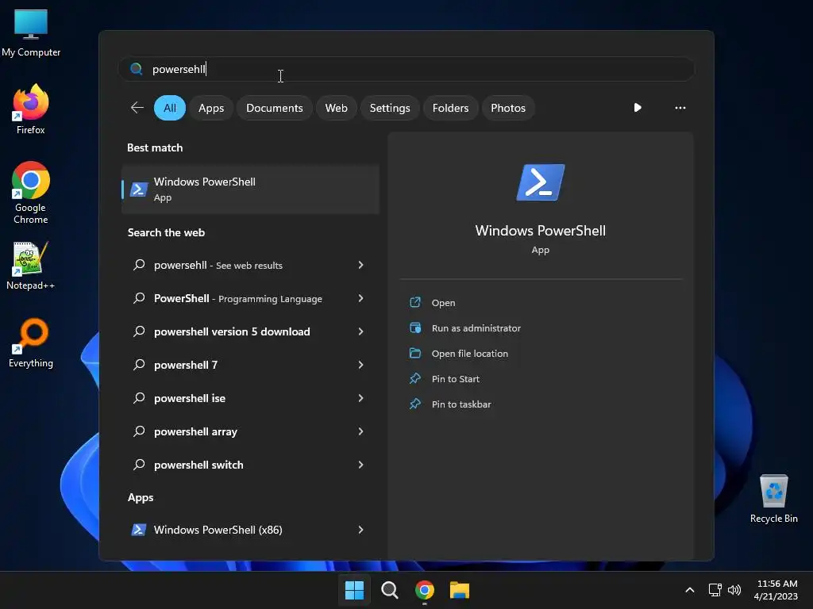Switch to the Folders filter tab
813x609 pixels.
(x=451, y=108)
